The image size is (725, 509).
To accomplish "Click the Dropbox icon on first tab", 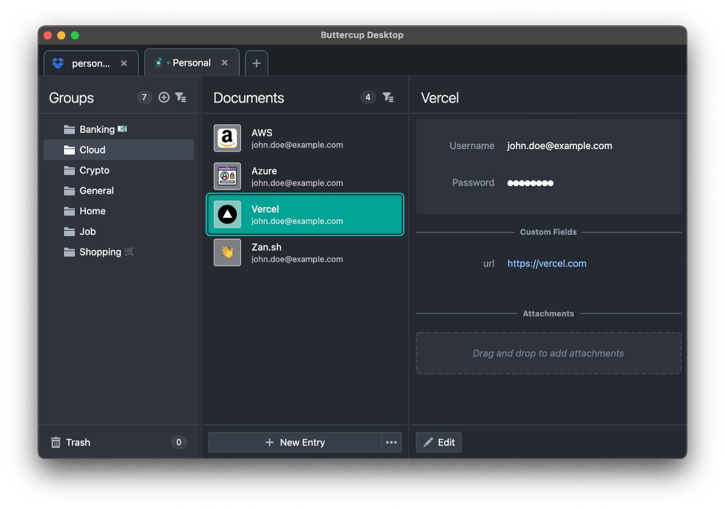I will (58, 63).
